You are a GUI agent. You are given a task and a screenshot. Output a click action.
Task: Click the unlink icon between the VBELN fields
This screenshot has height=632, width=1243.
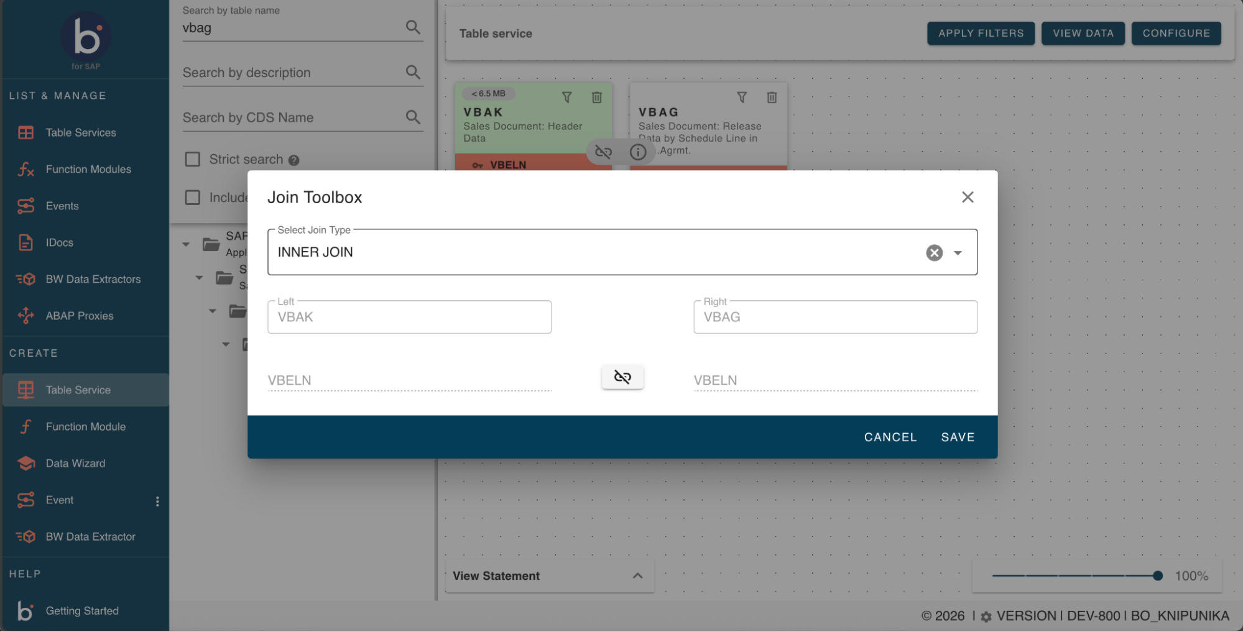[622, 377]
